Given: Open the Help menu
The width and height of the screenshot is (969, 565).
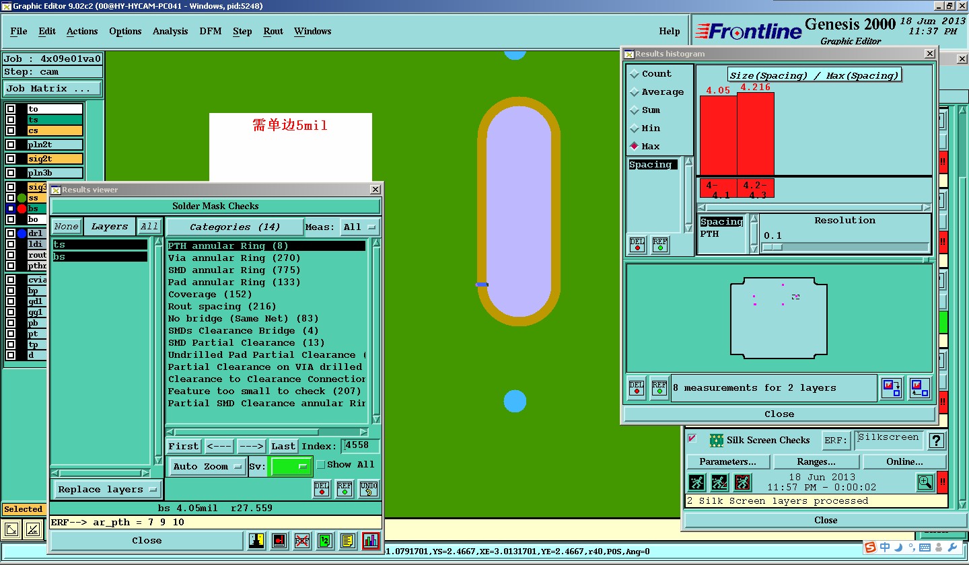Looking at the screenshot, I should tap(670, 32).
